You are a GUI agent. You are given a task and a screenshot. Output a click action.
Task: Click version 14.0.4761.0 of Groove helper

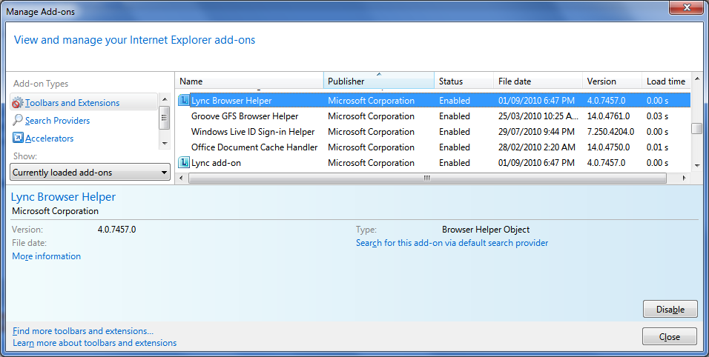coord(608,116)
